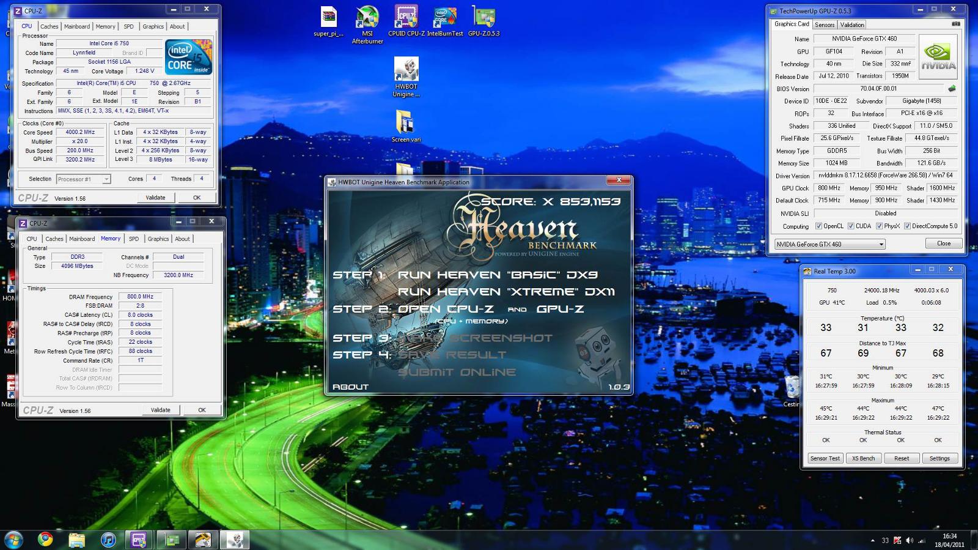Open Graphics tab in lower CPU-Z window
The image size is (978, 550).
pyautogui.click(x=158, y=239)
